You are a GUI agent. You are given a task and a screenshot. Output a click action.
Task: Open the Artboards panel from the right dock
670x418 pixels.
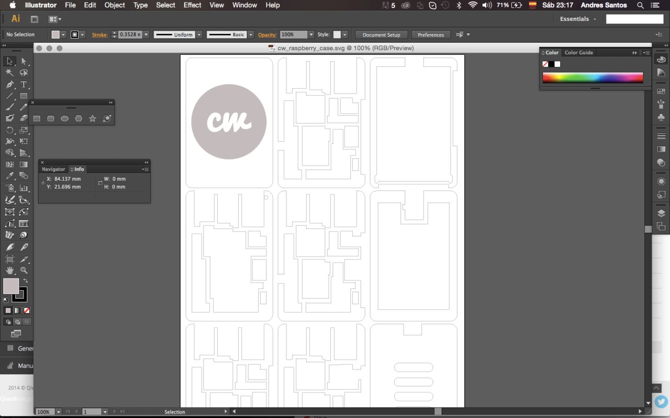point(661,226)
